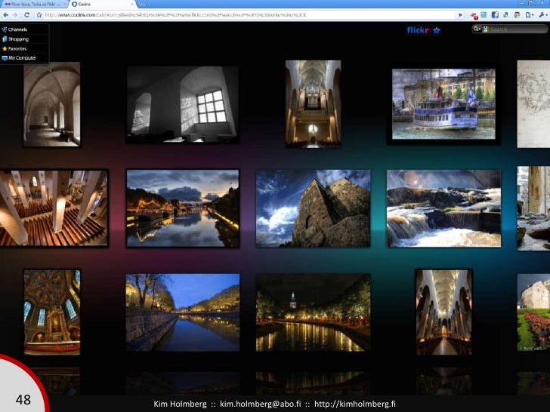This screenshot has width=550, height=412.
Task: Select My Computer in the sidebar
Action: coord(20,58)
